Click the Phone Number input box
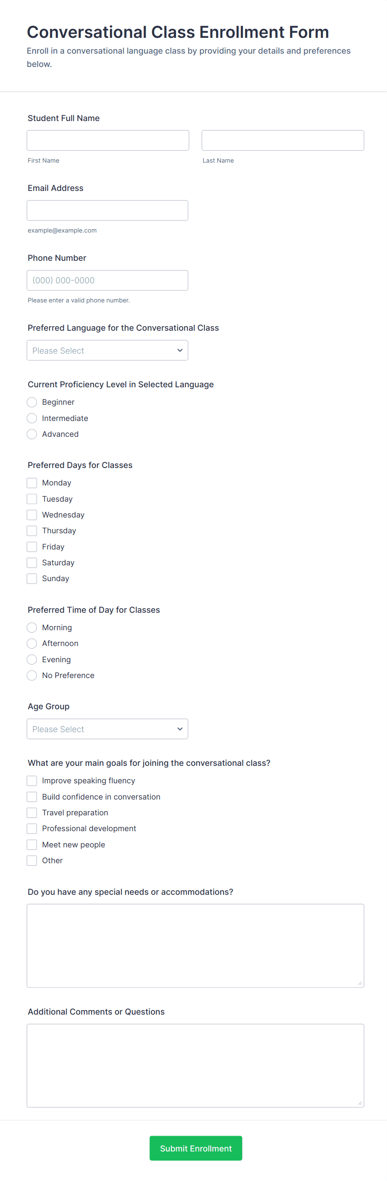 tap(107, 280)
